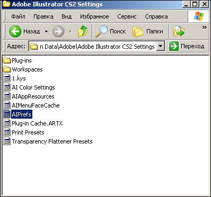
Task: Open the Правка menu
Action: coord(43,16)
